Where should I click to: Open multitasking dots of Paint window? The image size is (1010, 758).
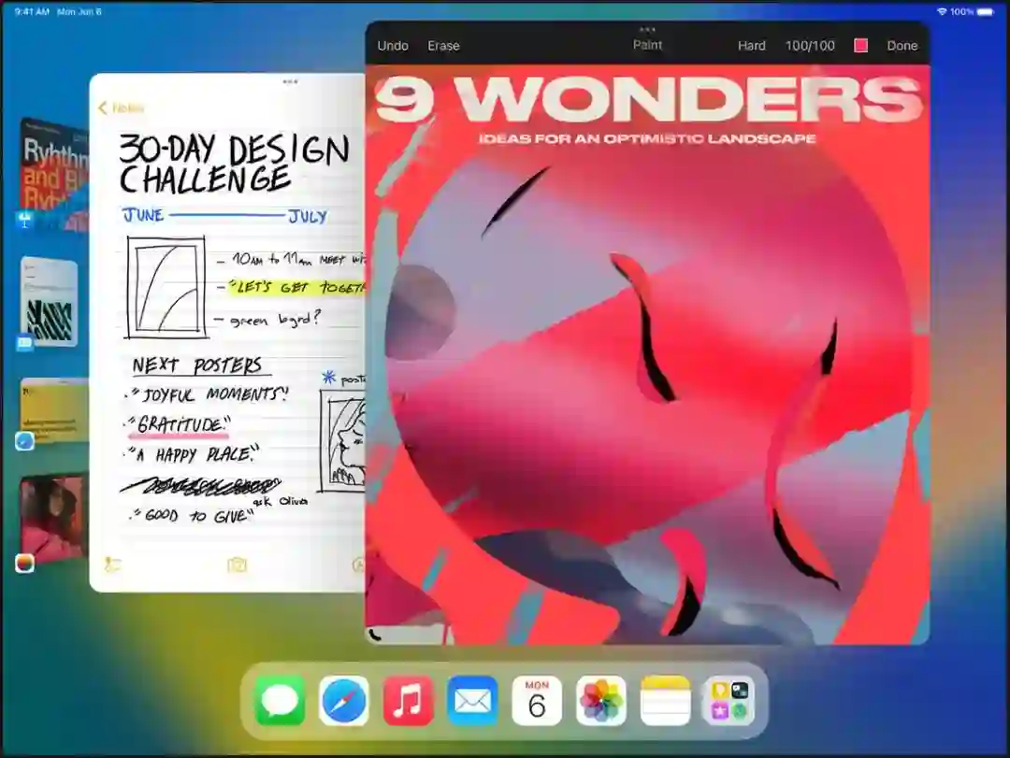pos(647,30)
